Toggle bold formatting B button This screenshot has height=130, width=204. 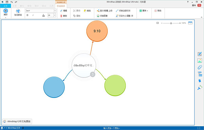pos(28,15)
